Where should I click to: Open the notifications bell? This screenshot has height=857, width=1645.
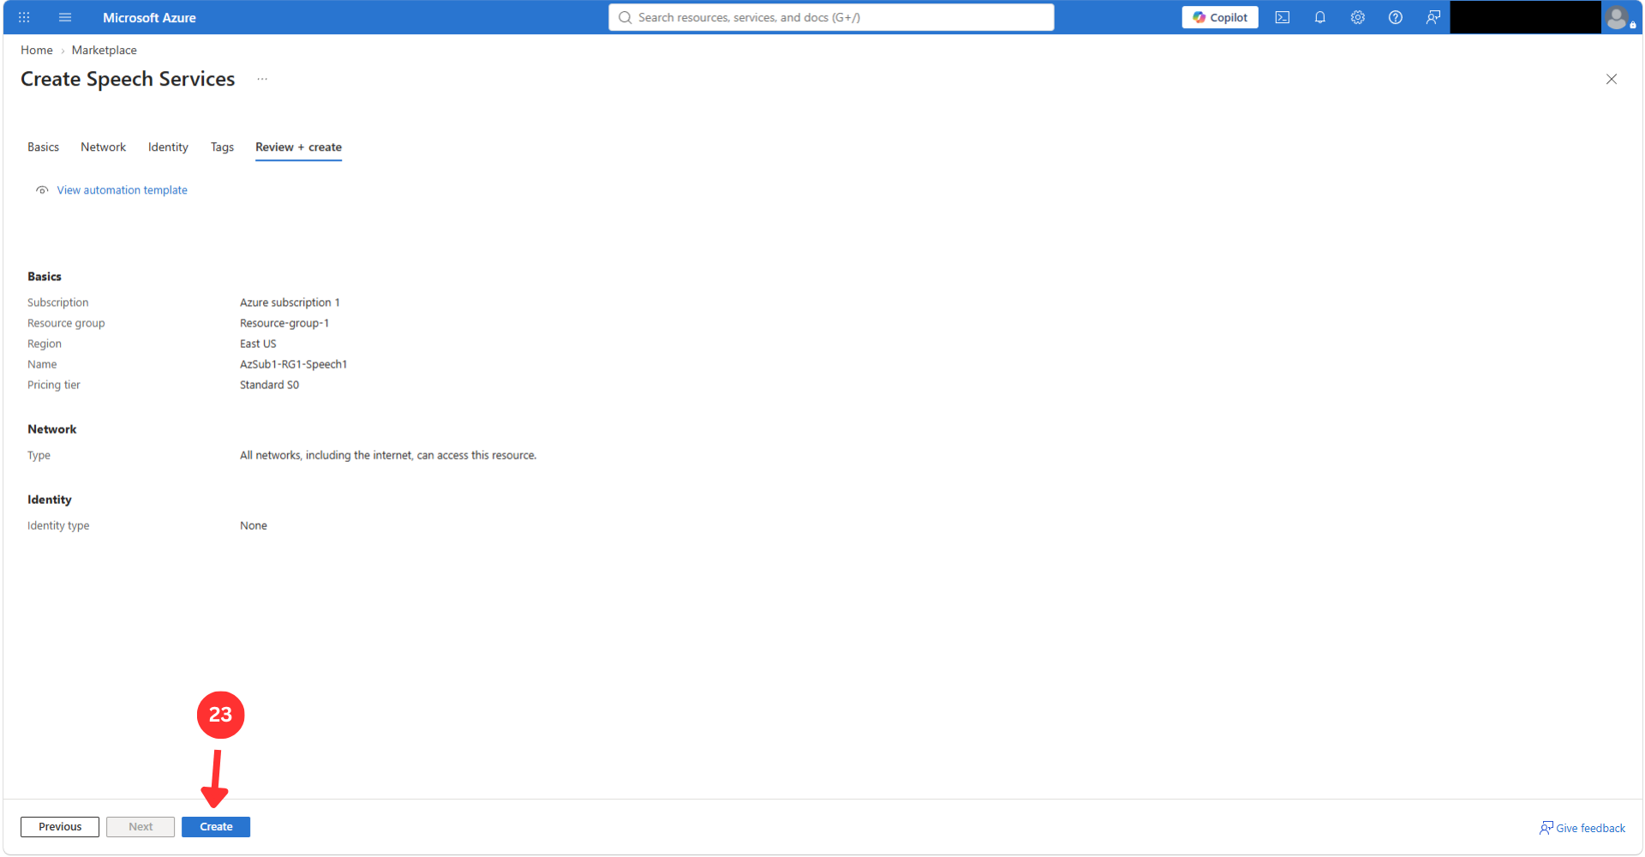click(x=1320, y=17)
